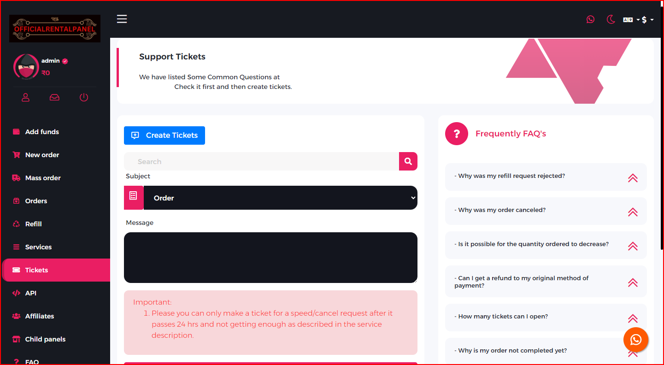Viewport: 664px width, 365px height.
Task: Select Refill in the sidebar
Action: [x=33, y=224]
